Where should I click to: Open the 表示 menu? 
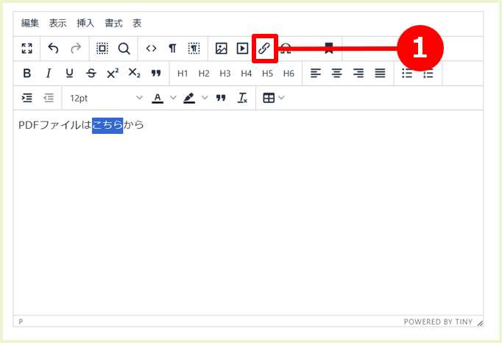coord(58,23)
